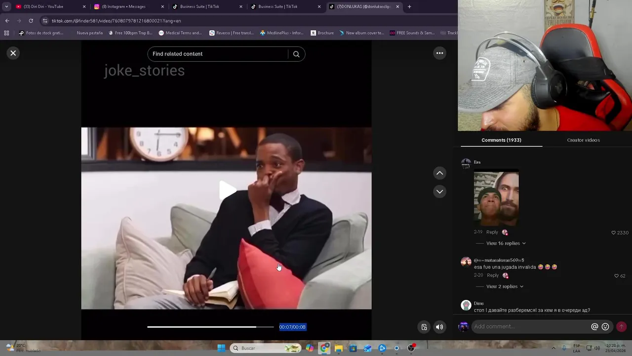This screenshot has width=632, height=356.
Task: Mute the video with speaker icon
Action: 439,327
